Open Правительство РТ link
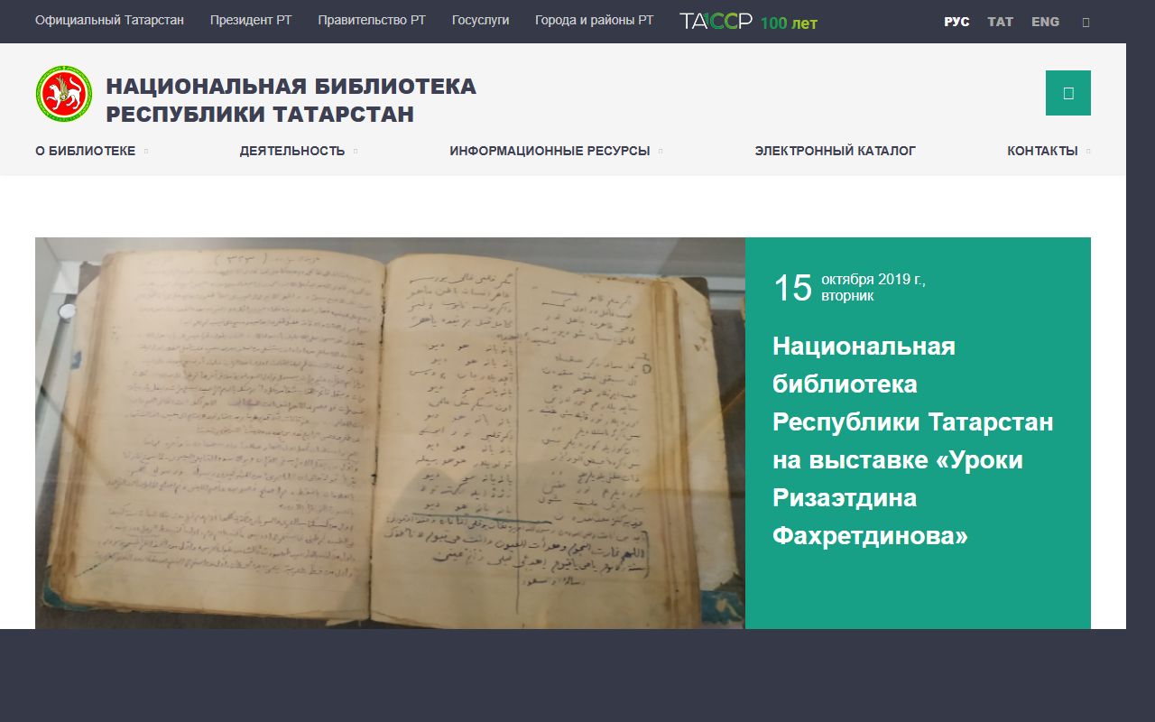The image size is (1155, 722). click(372, 21)
